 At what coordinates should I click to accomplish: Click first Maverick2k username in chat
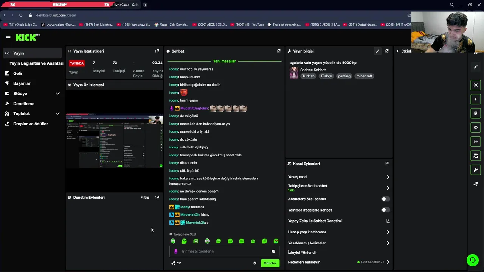click(190, 215)
